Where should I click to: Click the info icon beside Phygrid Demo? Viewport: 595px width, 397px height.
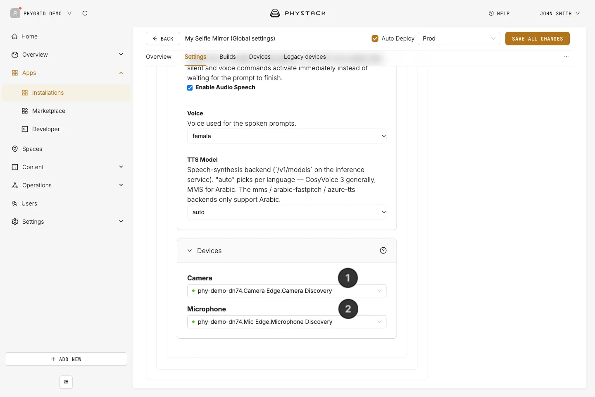click(85, 13)
